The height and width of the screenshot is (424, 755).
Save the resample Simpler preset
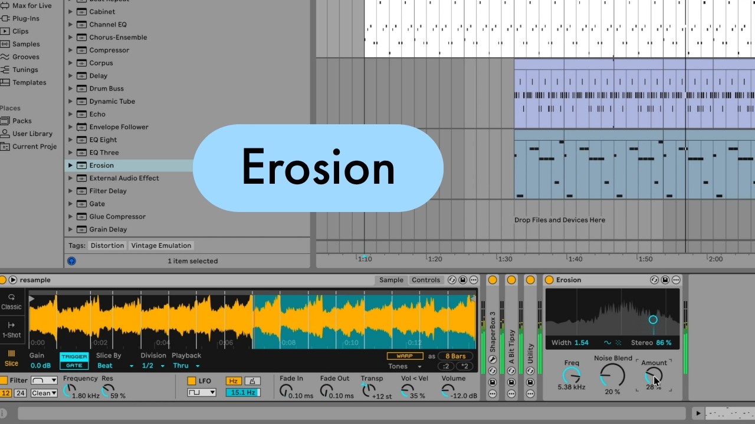click(x=463, y=280)
